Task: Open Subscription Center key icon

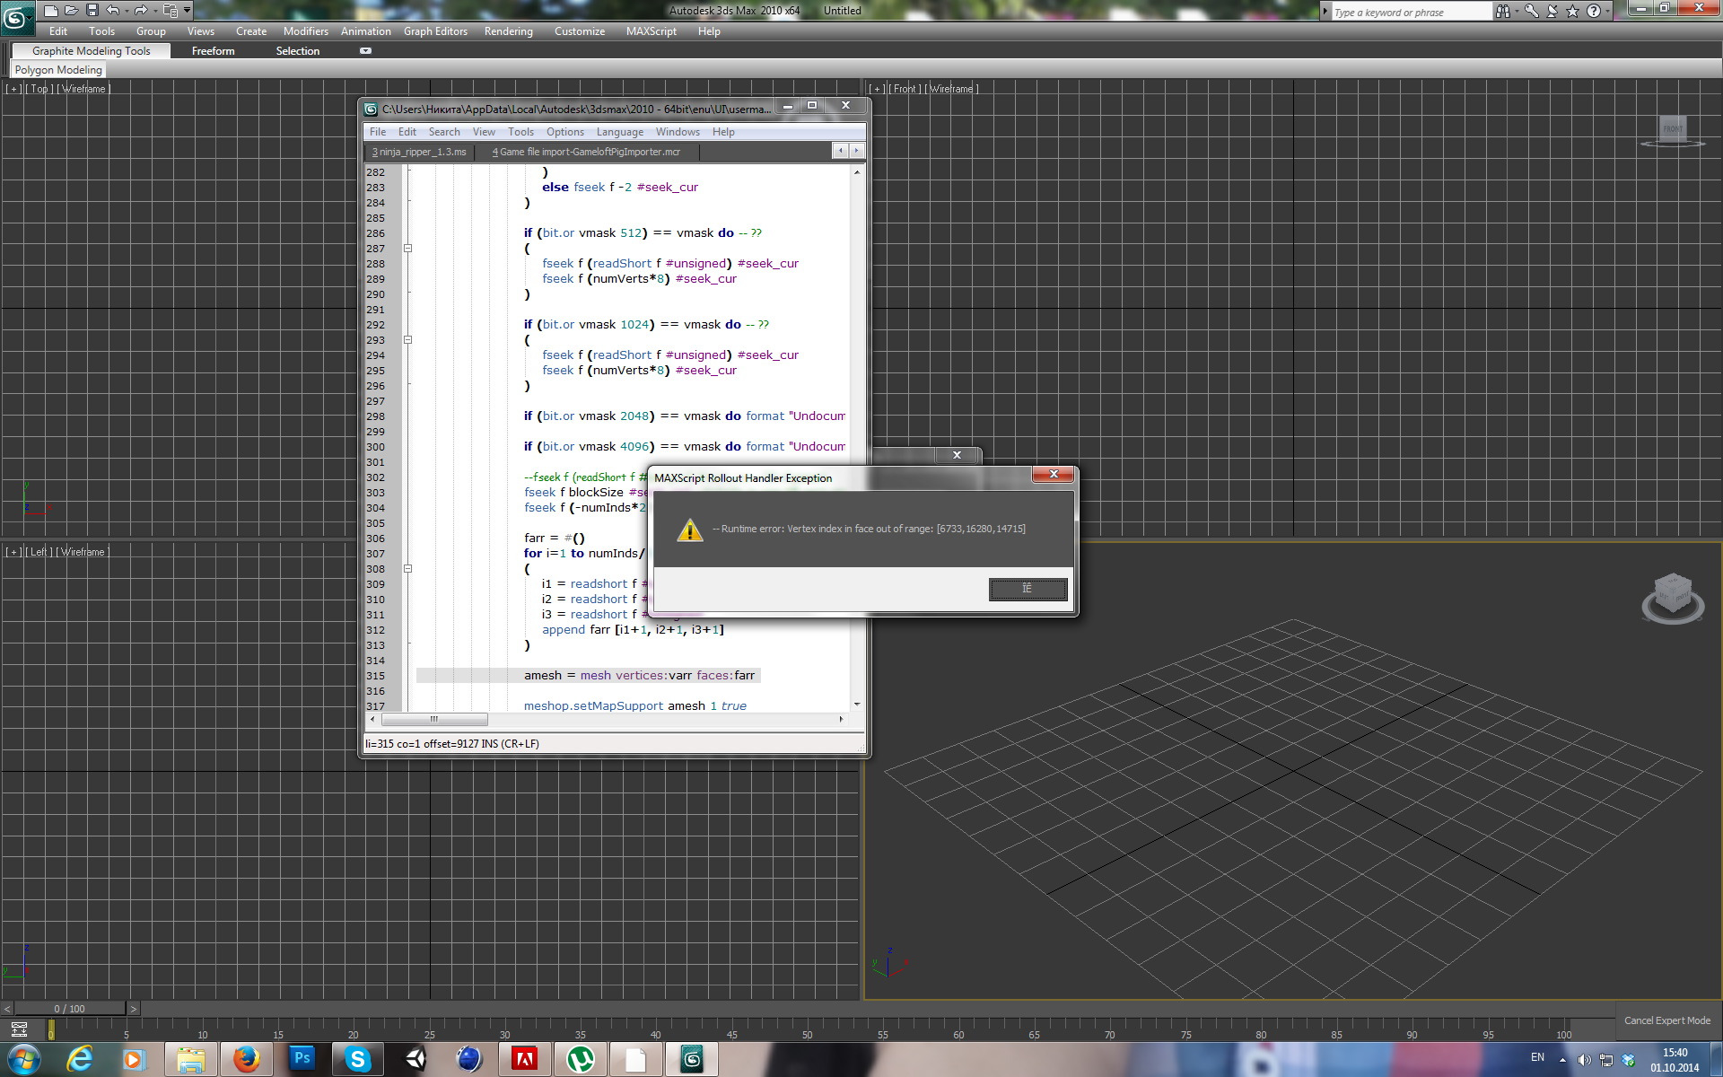Action: point(1531,12)
